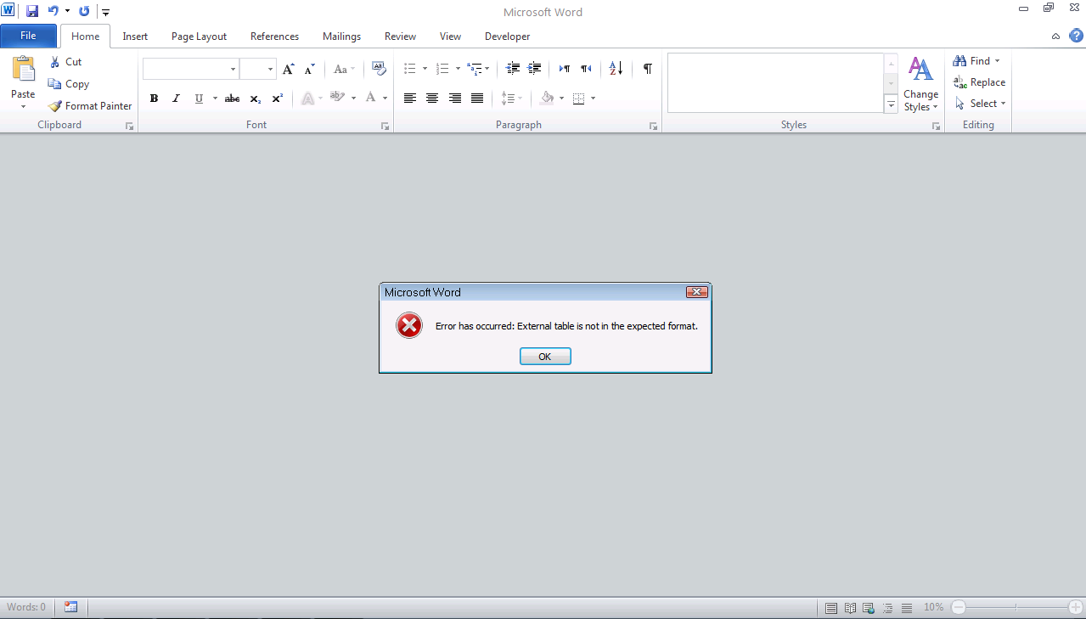Click the Justify alignment icon

click(x=477, y=98)
